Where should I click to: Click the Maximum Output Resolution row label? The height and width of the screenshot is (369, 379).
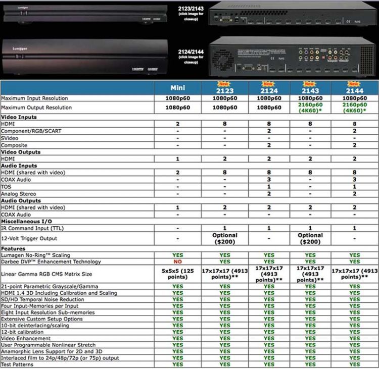pyautogui.click(x=36, y=108)
